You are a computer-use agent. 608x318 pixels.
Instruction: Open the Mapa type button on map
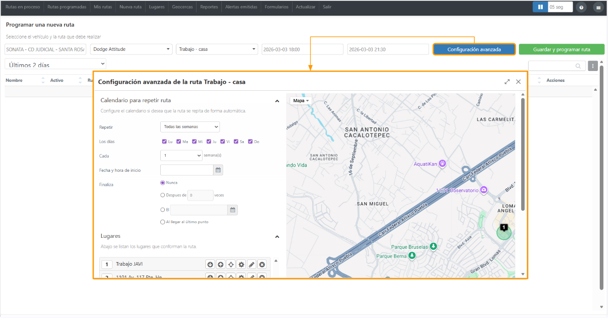point(301,100)
